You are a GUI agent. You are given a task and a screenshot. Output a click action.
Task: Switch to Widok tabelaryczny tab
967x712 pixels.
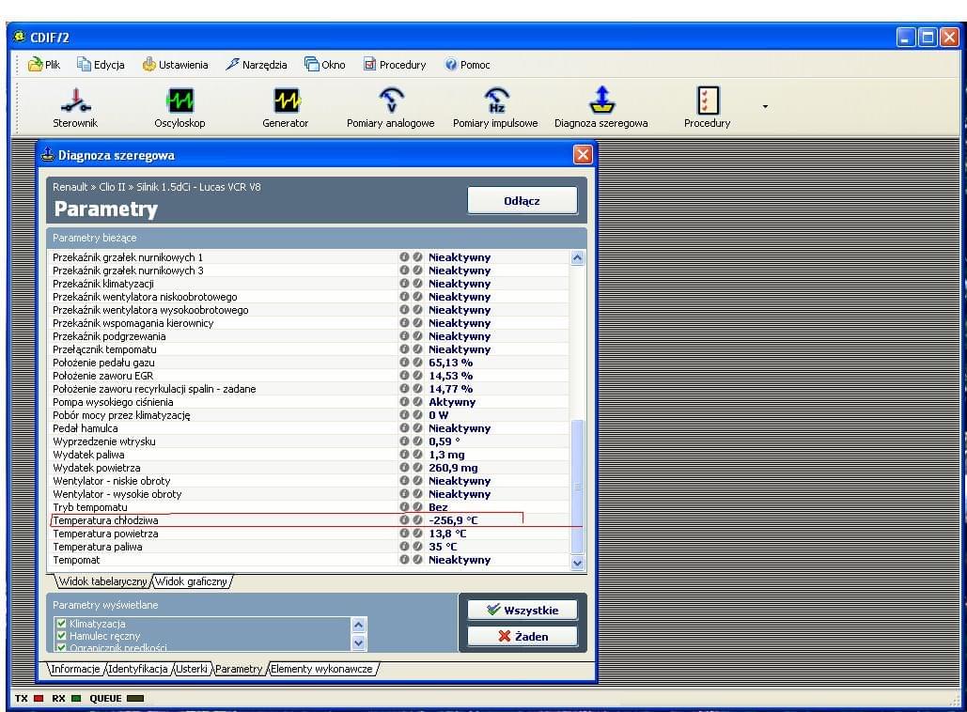coord(103,581)
